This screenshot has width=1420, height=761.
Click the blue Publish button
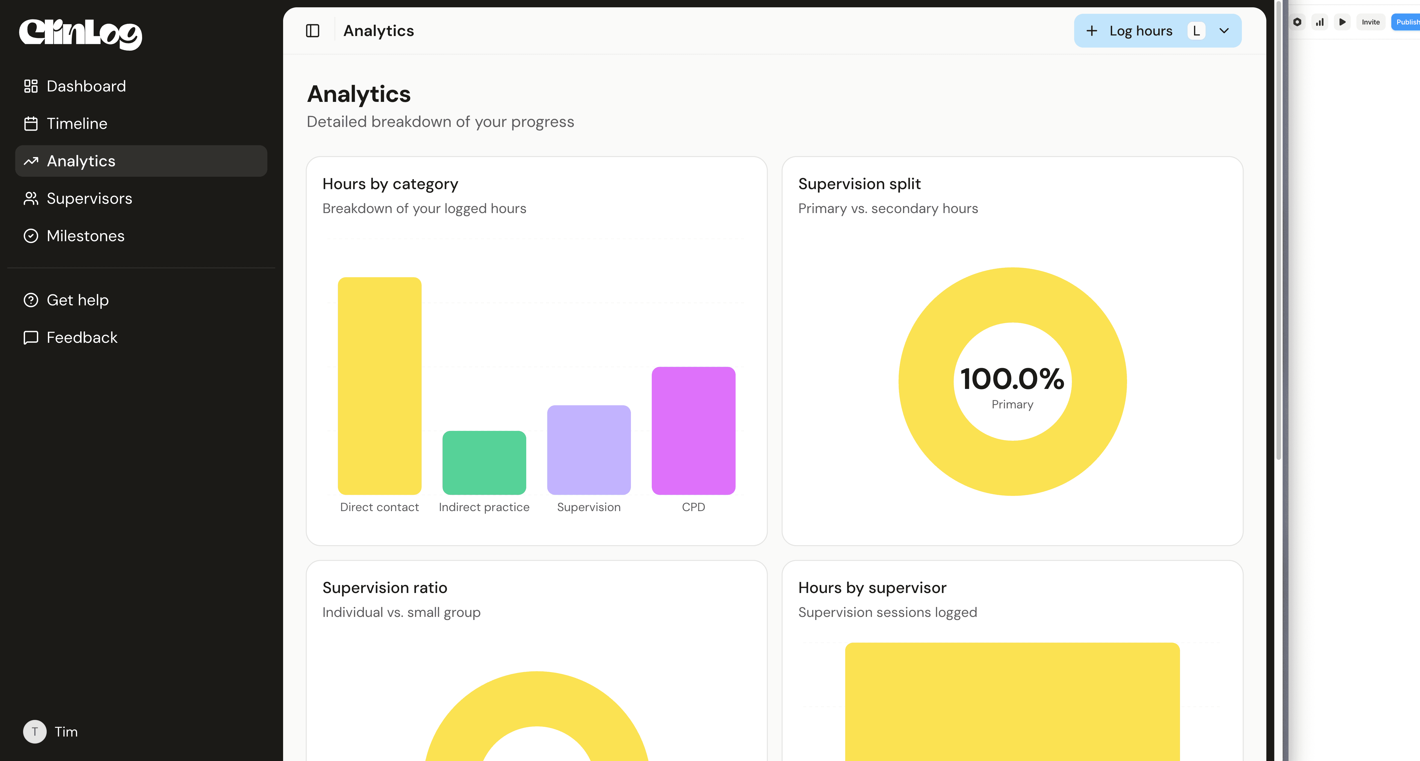click(1406, 22)
